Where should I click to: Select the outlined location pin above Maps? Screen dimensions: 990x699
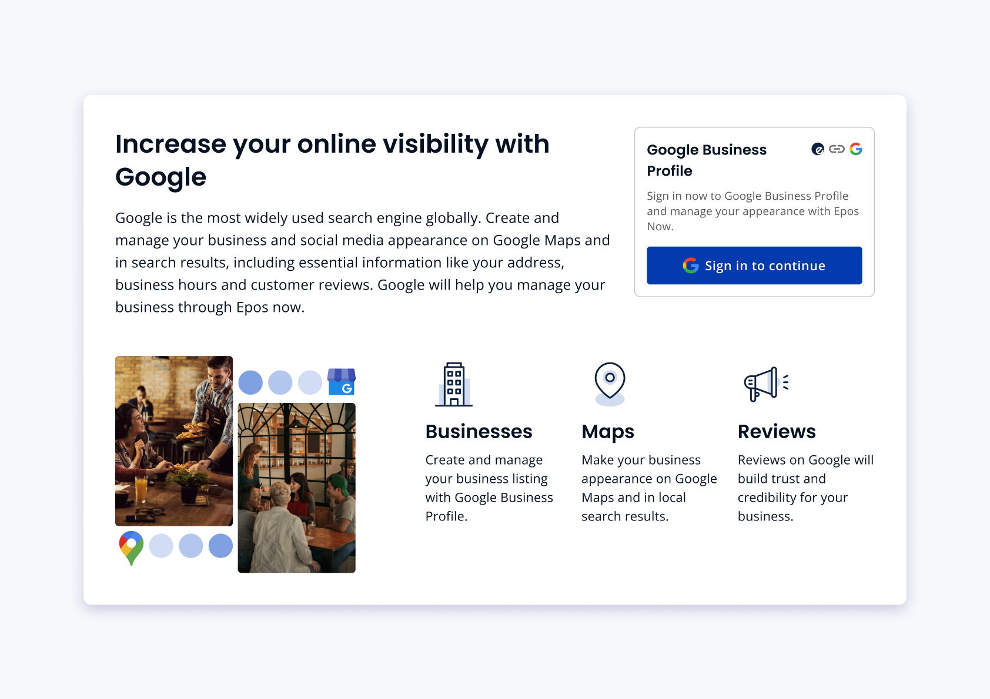610,384
